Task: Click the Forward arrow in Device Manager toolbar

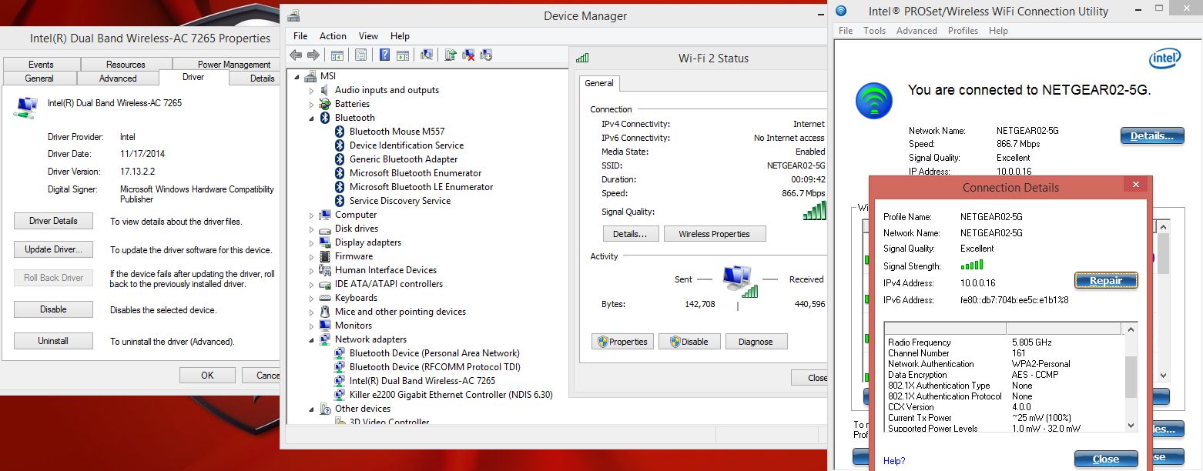Action: [313, 55]
